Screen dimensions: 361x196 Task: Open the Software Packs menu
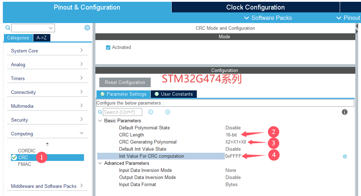tap(268, 18)
